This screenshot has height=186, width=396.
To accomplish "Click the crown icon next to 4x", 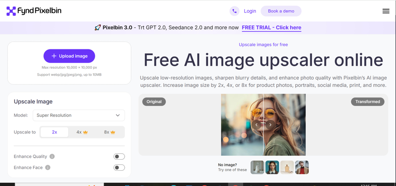I will [x=85, y=132].
